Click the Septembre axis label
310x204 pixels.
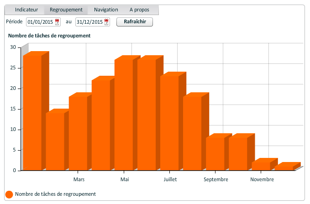[216, 179]
